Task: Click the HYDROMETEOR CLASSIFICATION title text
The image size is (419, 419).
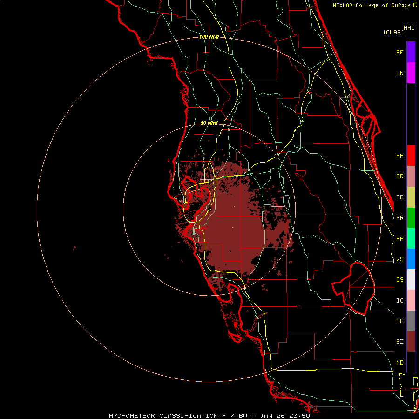Action: (x=163, y=416)
